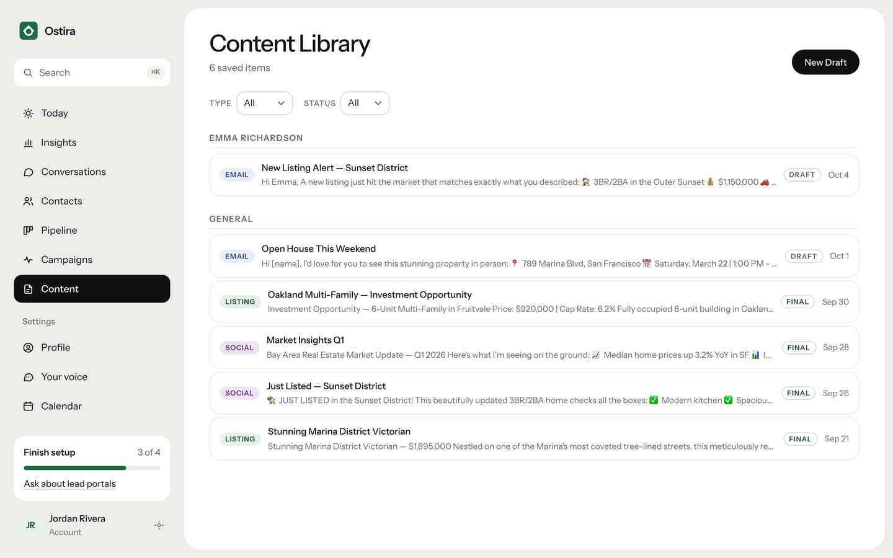The width and height of the screenshot is (893, 558).
Task: Click the Pipeline board icon
Action: pos(28,230)
